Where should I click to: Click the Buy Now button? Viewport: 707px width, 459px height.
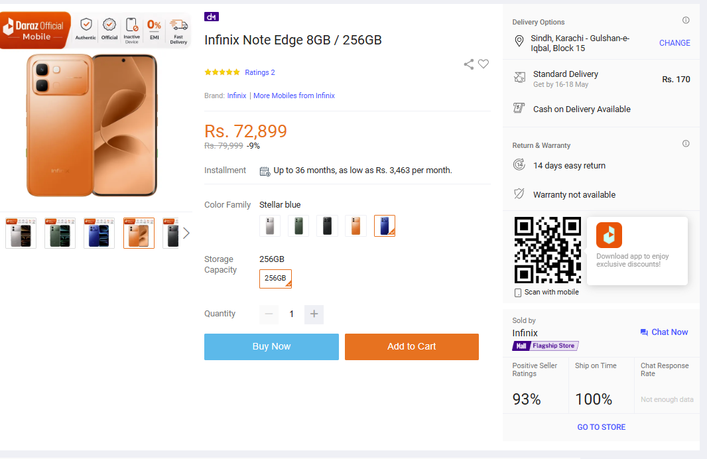click(271, 347)
